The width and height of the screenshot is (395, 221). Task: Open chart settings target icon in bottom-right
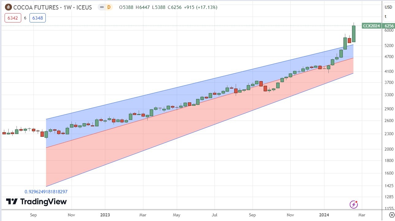[391, 215]
